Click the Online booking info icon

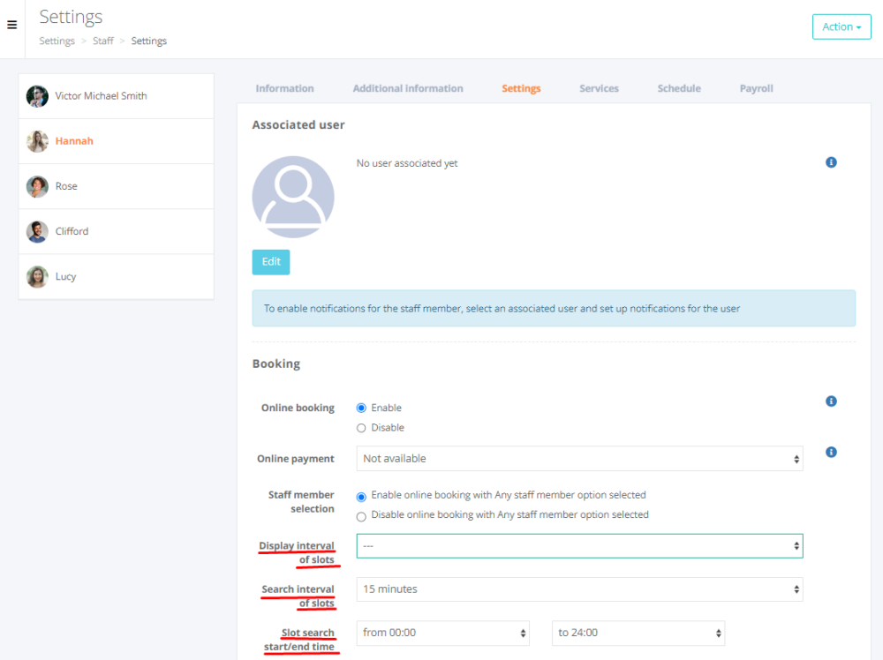click(x=831, y=401)
